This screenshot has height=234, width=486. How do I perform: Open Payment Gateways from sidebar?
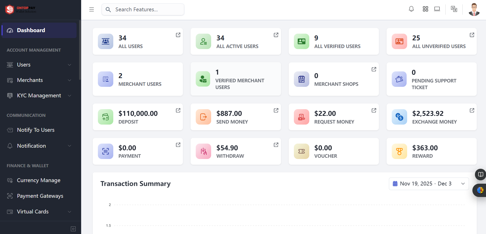[x=40, y=196]
